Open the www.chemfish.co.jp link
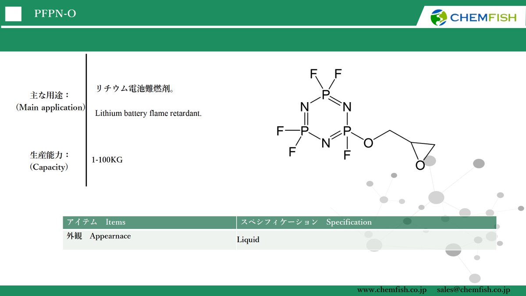526x296 pixels. pos(392,290)
